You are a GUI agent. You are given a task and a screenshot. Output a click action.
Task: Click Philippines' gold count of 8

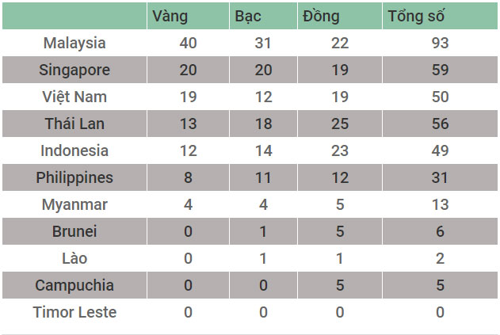(x=188, y=177)
